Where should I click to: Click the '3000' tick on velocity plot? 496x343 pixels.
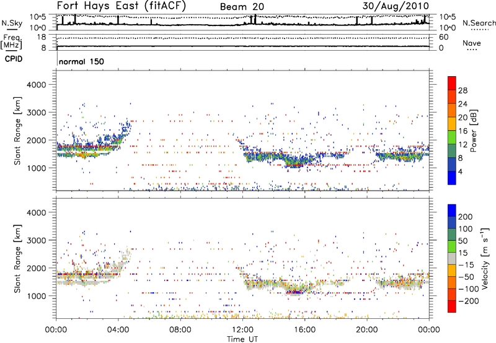click(36, 240)
